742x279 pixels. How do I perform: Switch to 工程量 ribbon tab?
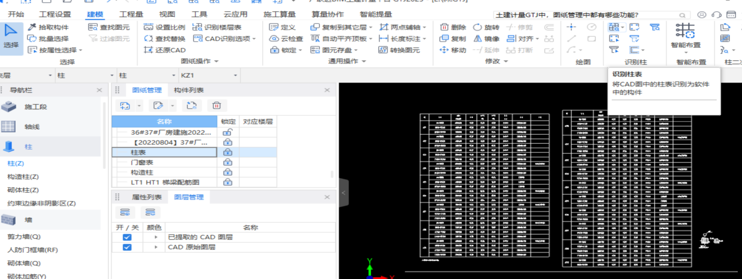tap(131, 14)
